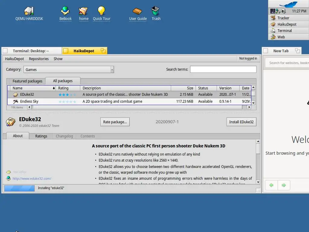
Task: Click Install EDuke32 button
Action: [241, 122]
